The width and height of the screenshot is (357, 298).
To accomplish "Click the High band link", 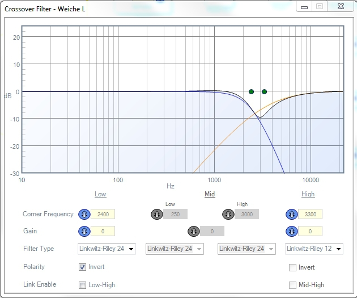I will click(308, 194).
